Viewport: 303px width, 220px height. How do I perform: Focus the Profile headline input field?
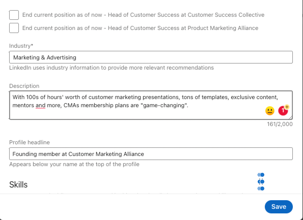[151, 154]
